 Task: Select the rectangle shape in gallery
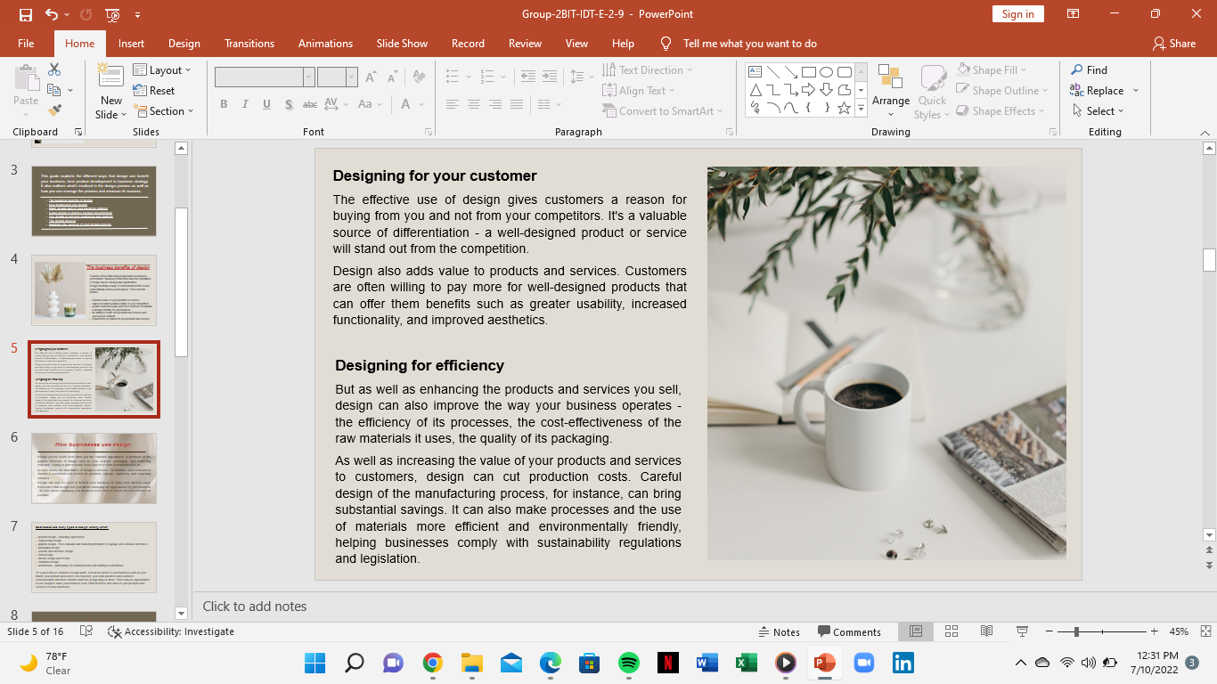pyautogui.click(x=809, y=72)
